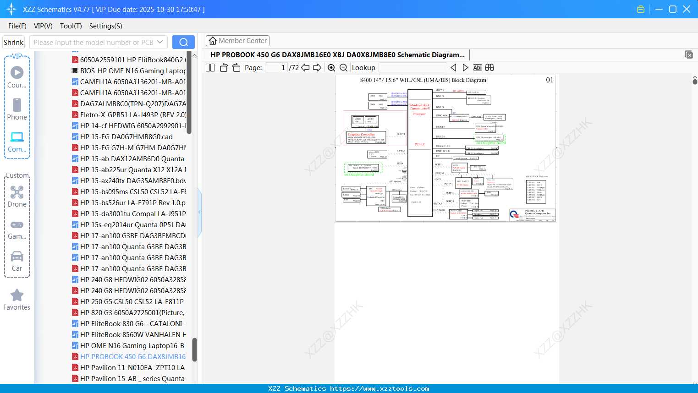Open HP 15-ab DAX12AMB6D0 Quanta file
This screenshot has width=698, height=393.
(x=128, y=158)
